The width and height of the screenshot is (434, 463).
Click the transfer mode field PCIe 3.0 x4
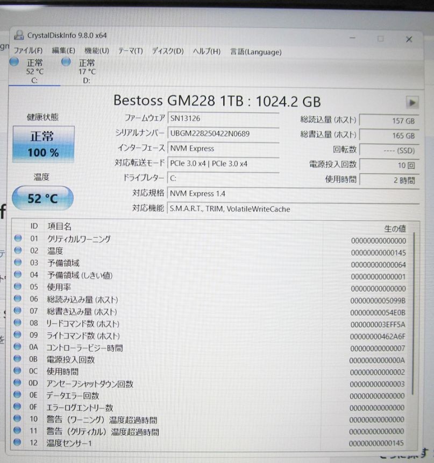pyautogui.click(x=223, y=164)
